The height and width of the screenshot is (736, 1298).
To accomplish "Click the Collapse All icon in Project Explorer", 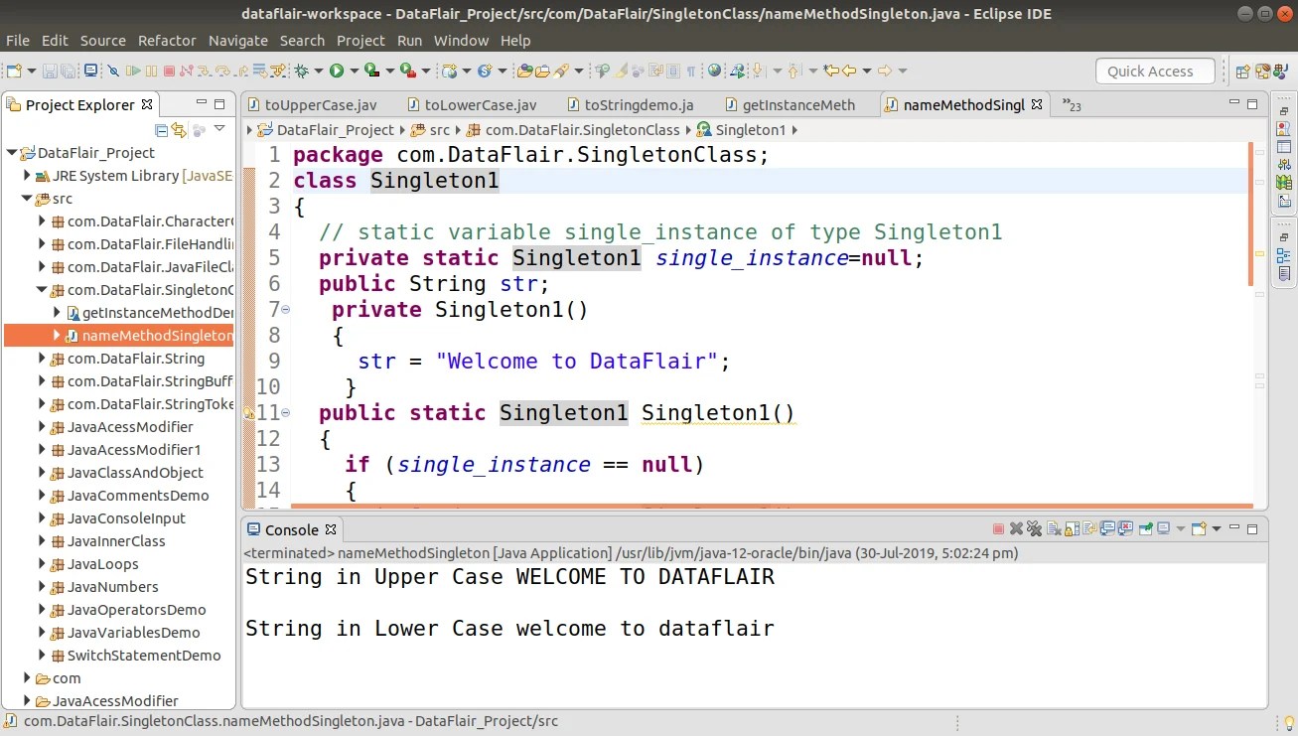I will (x=161, y=130).
